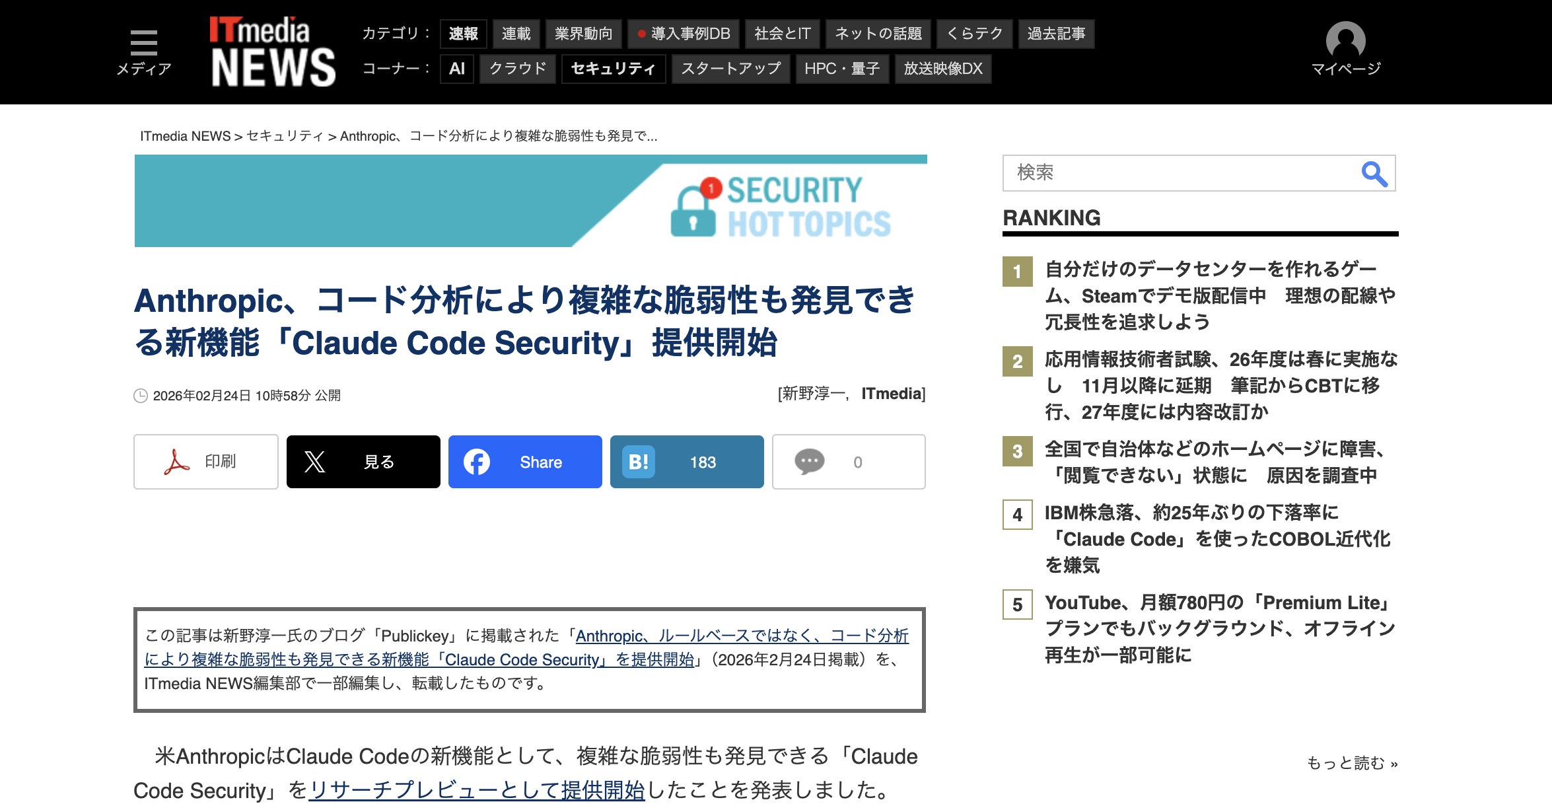Open the 導入事例DB category

click(684, 34)
